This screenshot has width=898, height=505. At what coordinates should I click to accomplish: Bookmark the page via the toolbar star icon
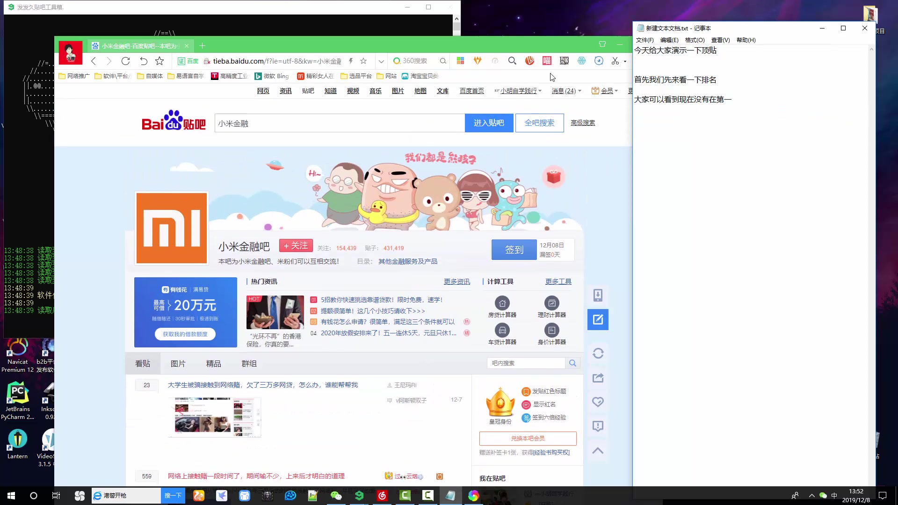tap(159, 61)
